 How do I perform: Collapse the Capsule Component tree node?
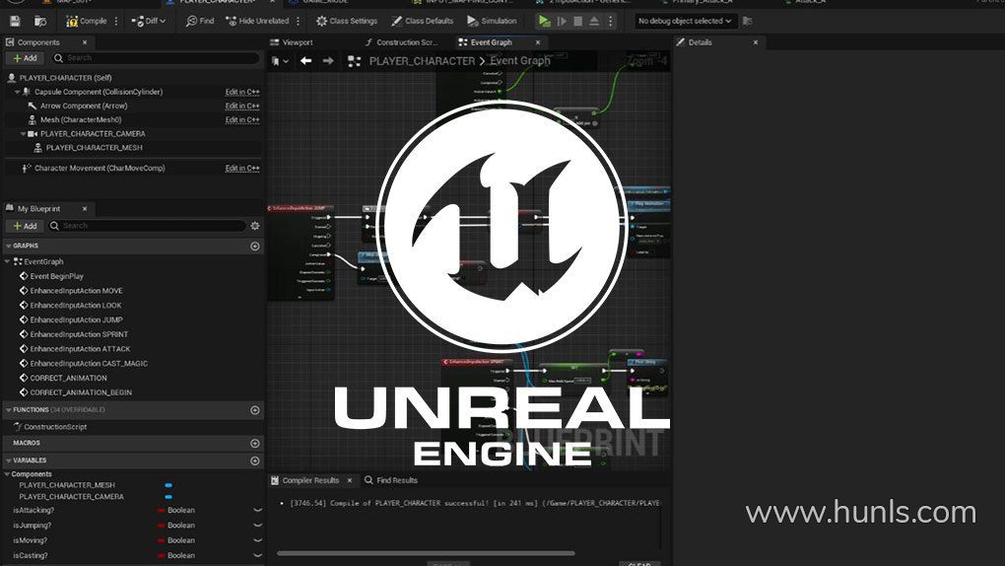(18, 92)
